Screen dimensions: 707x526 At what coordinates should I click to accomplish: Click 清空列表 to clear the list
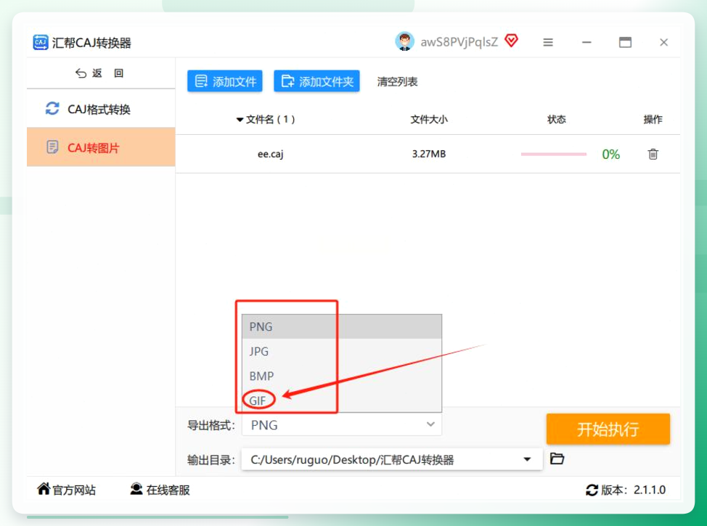pos(397,81)
